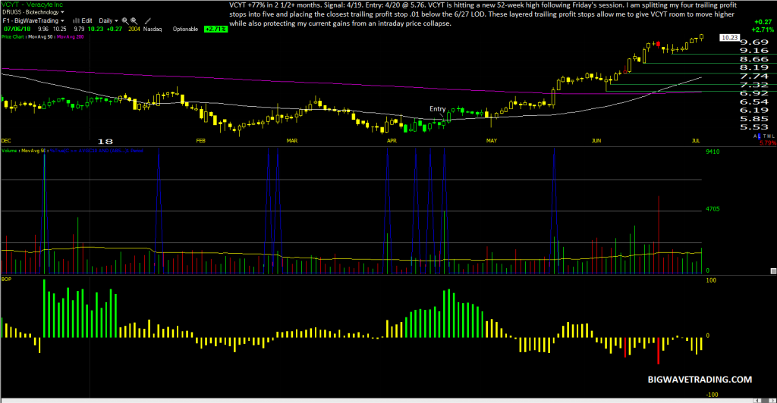Click the 5.53 price scale value
777x403 pixels.
(754, 127)
